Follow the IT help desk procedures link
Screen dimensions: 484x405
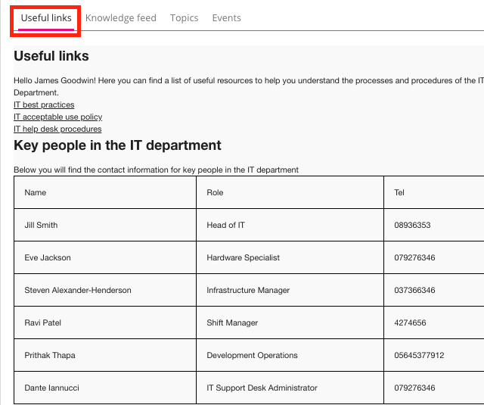point(57,129)
